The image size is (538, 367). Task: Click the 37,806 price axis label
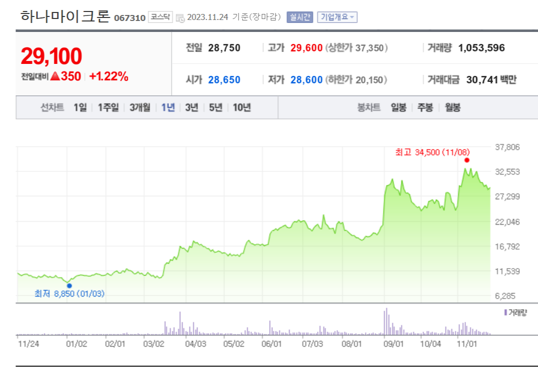[x=507, y=147]
